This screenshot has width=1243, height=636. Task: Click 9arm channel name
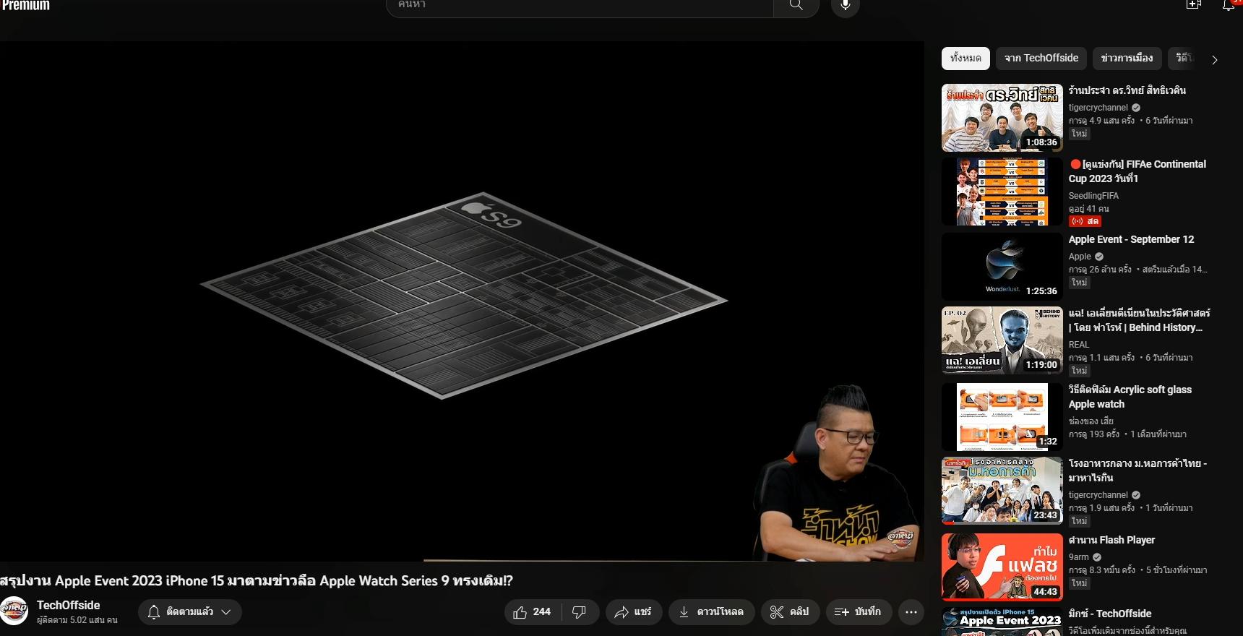[x=1078, y=557]
